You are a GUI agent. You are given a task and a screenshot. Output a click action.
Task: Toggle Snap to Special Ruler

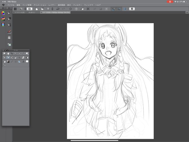click(119, 9)
